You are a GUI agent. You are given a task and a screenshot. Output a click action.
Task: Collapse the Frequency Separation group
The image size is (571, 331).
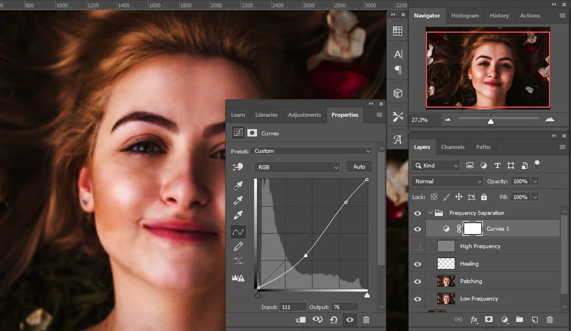point(430,213)
